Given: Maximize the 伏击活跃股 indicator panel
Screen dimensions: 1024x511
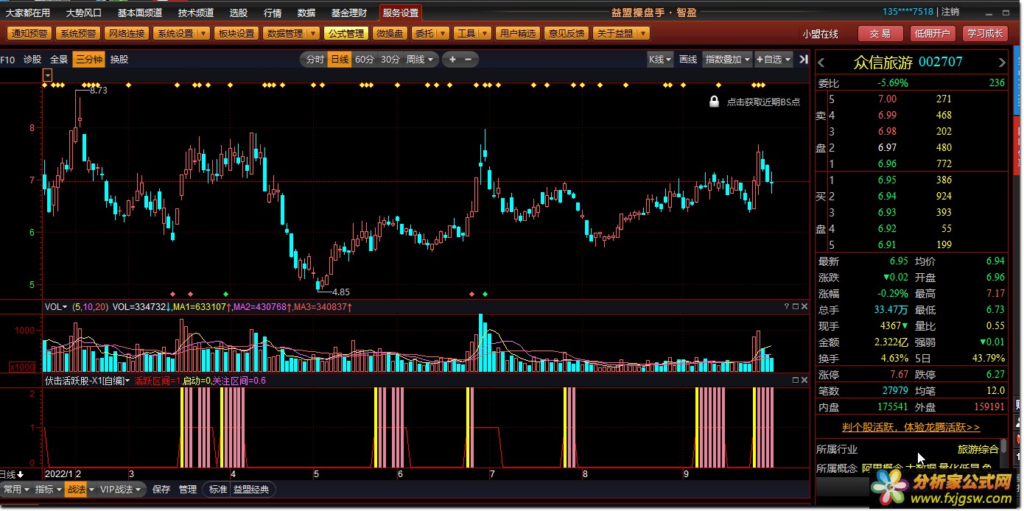Looking at the screenshot, I should point(796,380).
